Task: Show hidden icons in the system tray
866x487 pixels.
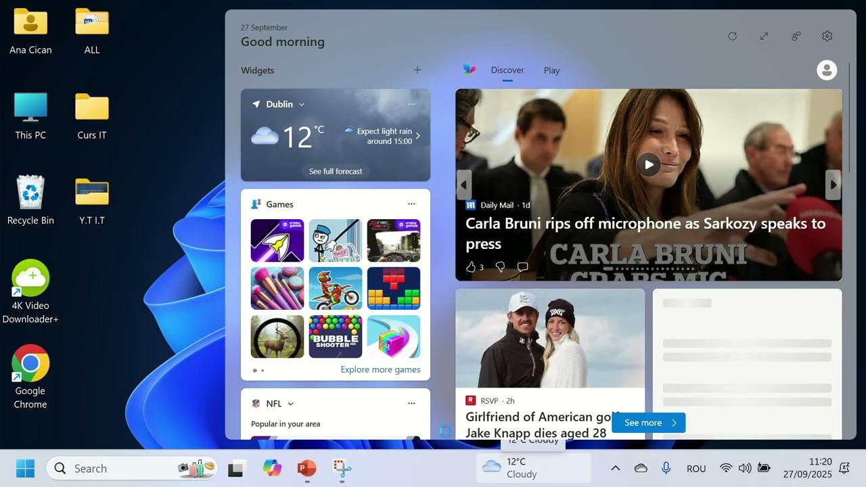Action: pos(616,468)
